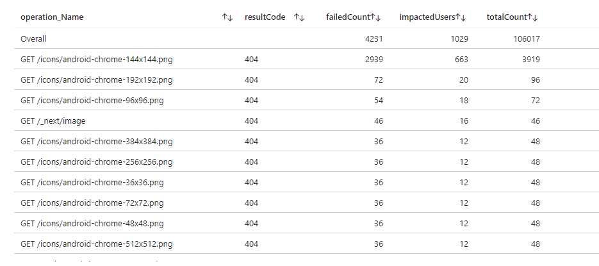
Task: Click the resultCode column header text
Action: (265, 17)
